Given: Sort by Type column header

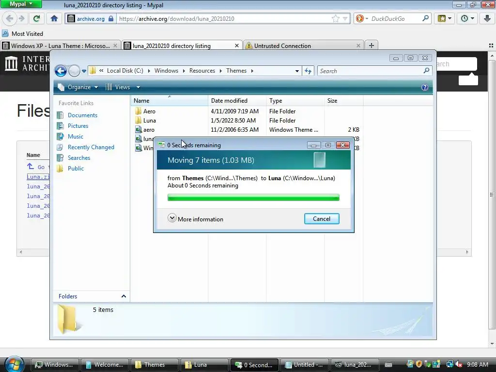Looking at the screenshot, I should [295, 101].
